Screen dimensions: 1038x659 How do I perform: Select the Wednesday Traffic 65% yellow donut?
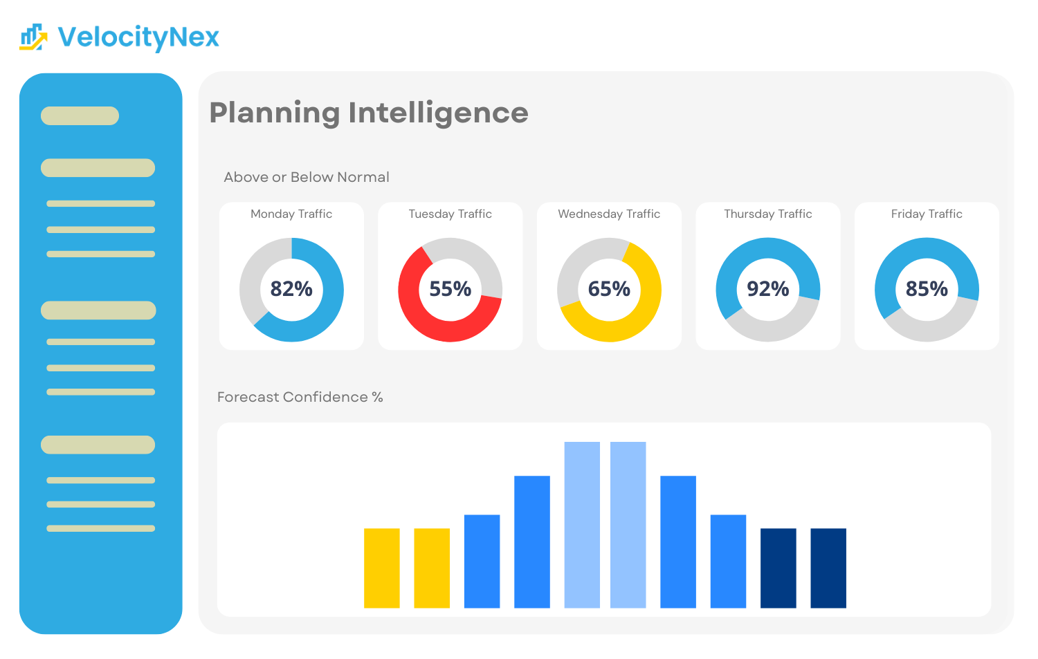click(609, 289)
